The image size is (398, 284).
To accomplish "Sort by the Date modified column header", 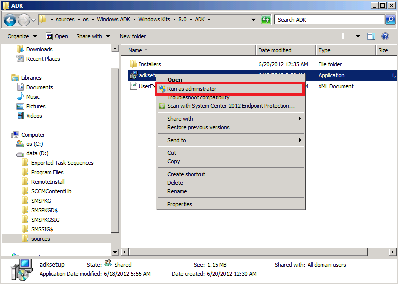I will pos(286,50).
